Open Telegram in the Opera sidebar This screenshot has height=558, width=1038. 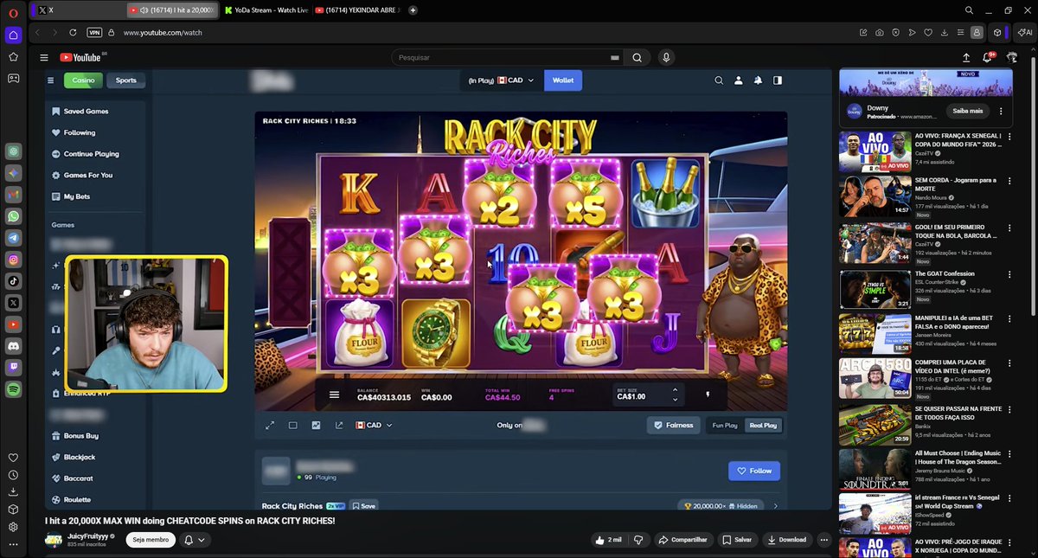tap(13, 238)
